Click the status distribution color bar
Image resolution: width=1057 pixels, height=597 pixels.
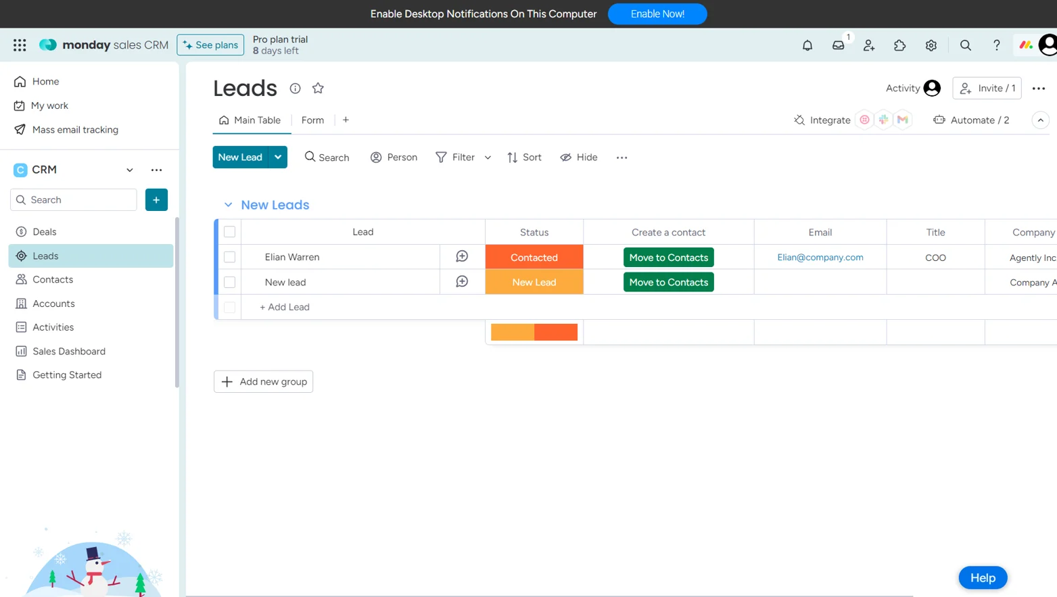click(x=534, y=331)
